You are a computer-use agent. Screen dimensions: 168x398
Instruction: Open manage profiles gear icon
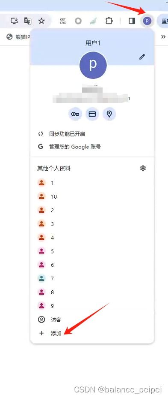tap(143, 168)
